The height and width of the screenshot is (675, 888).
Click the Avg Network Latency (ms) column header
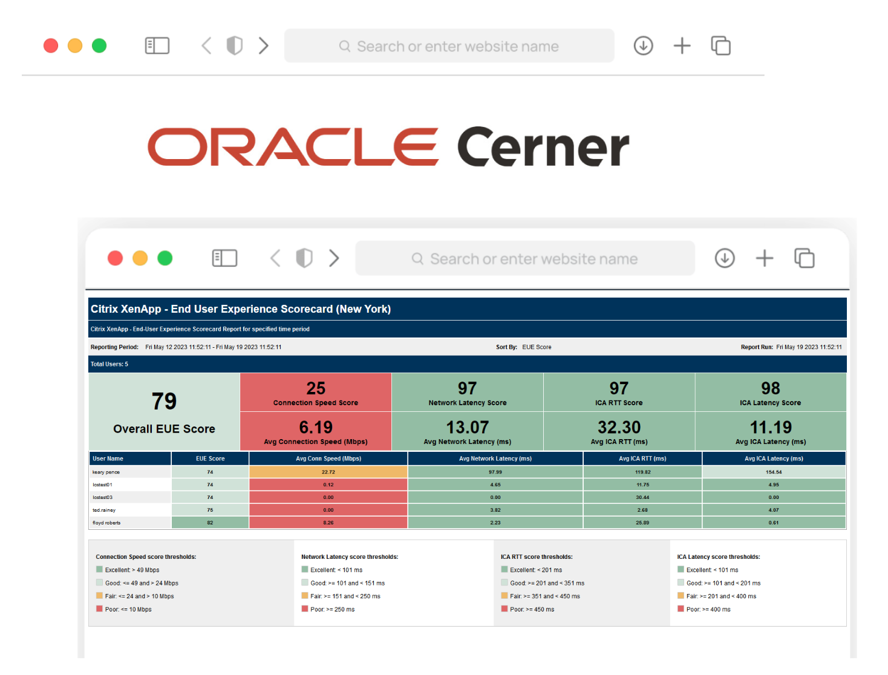(x=495, y=458)
